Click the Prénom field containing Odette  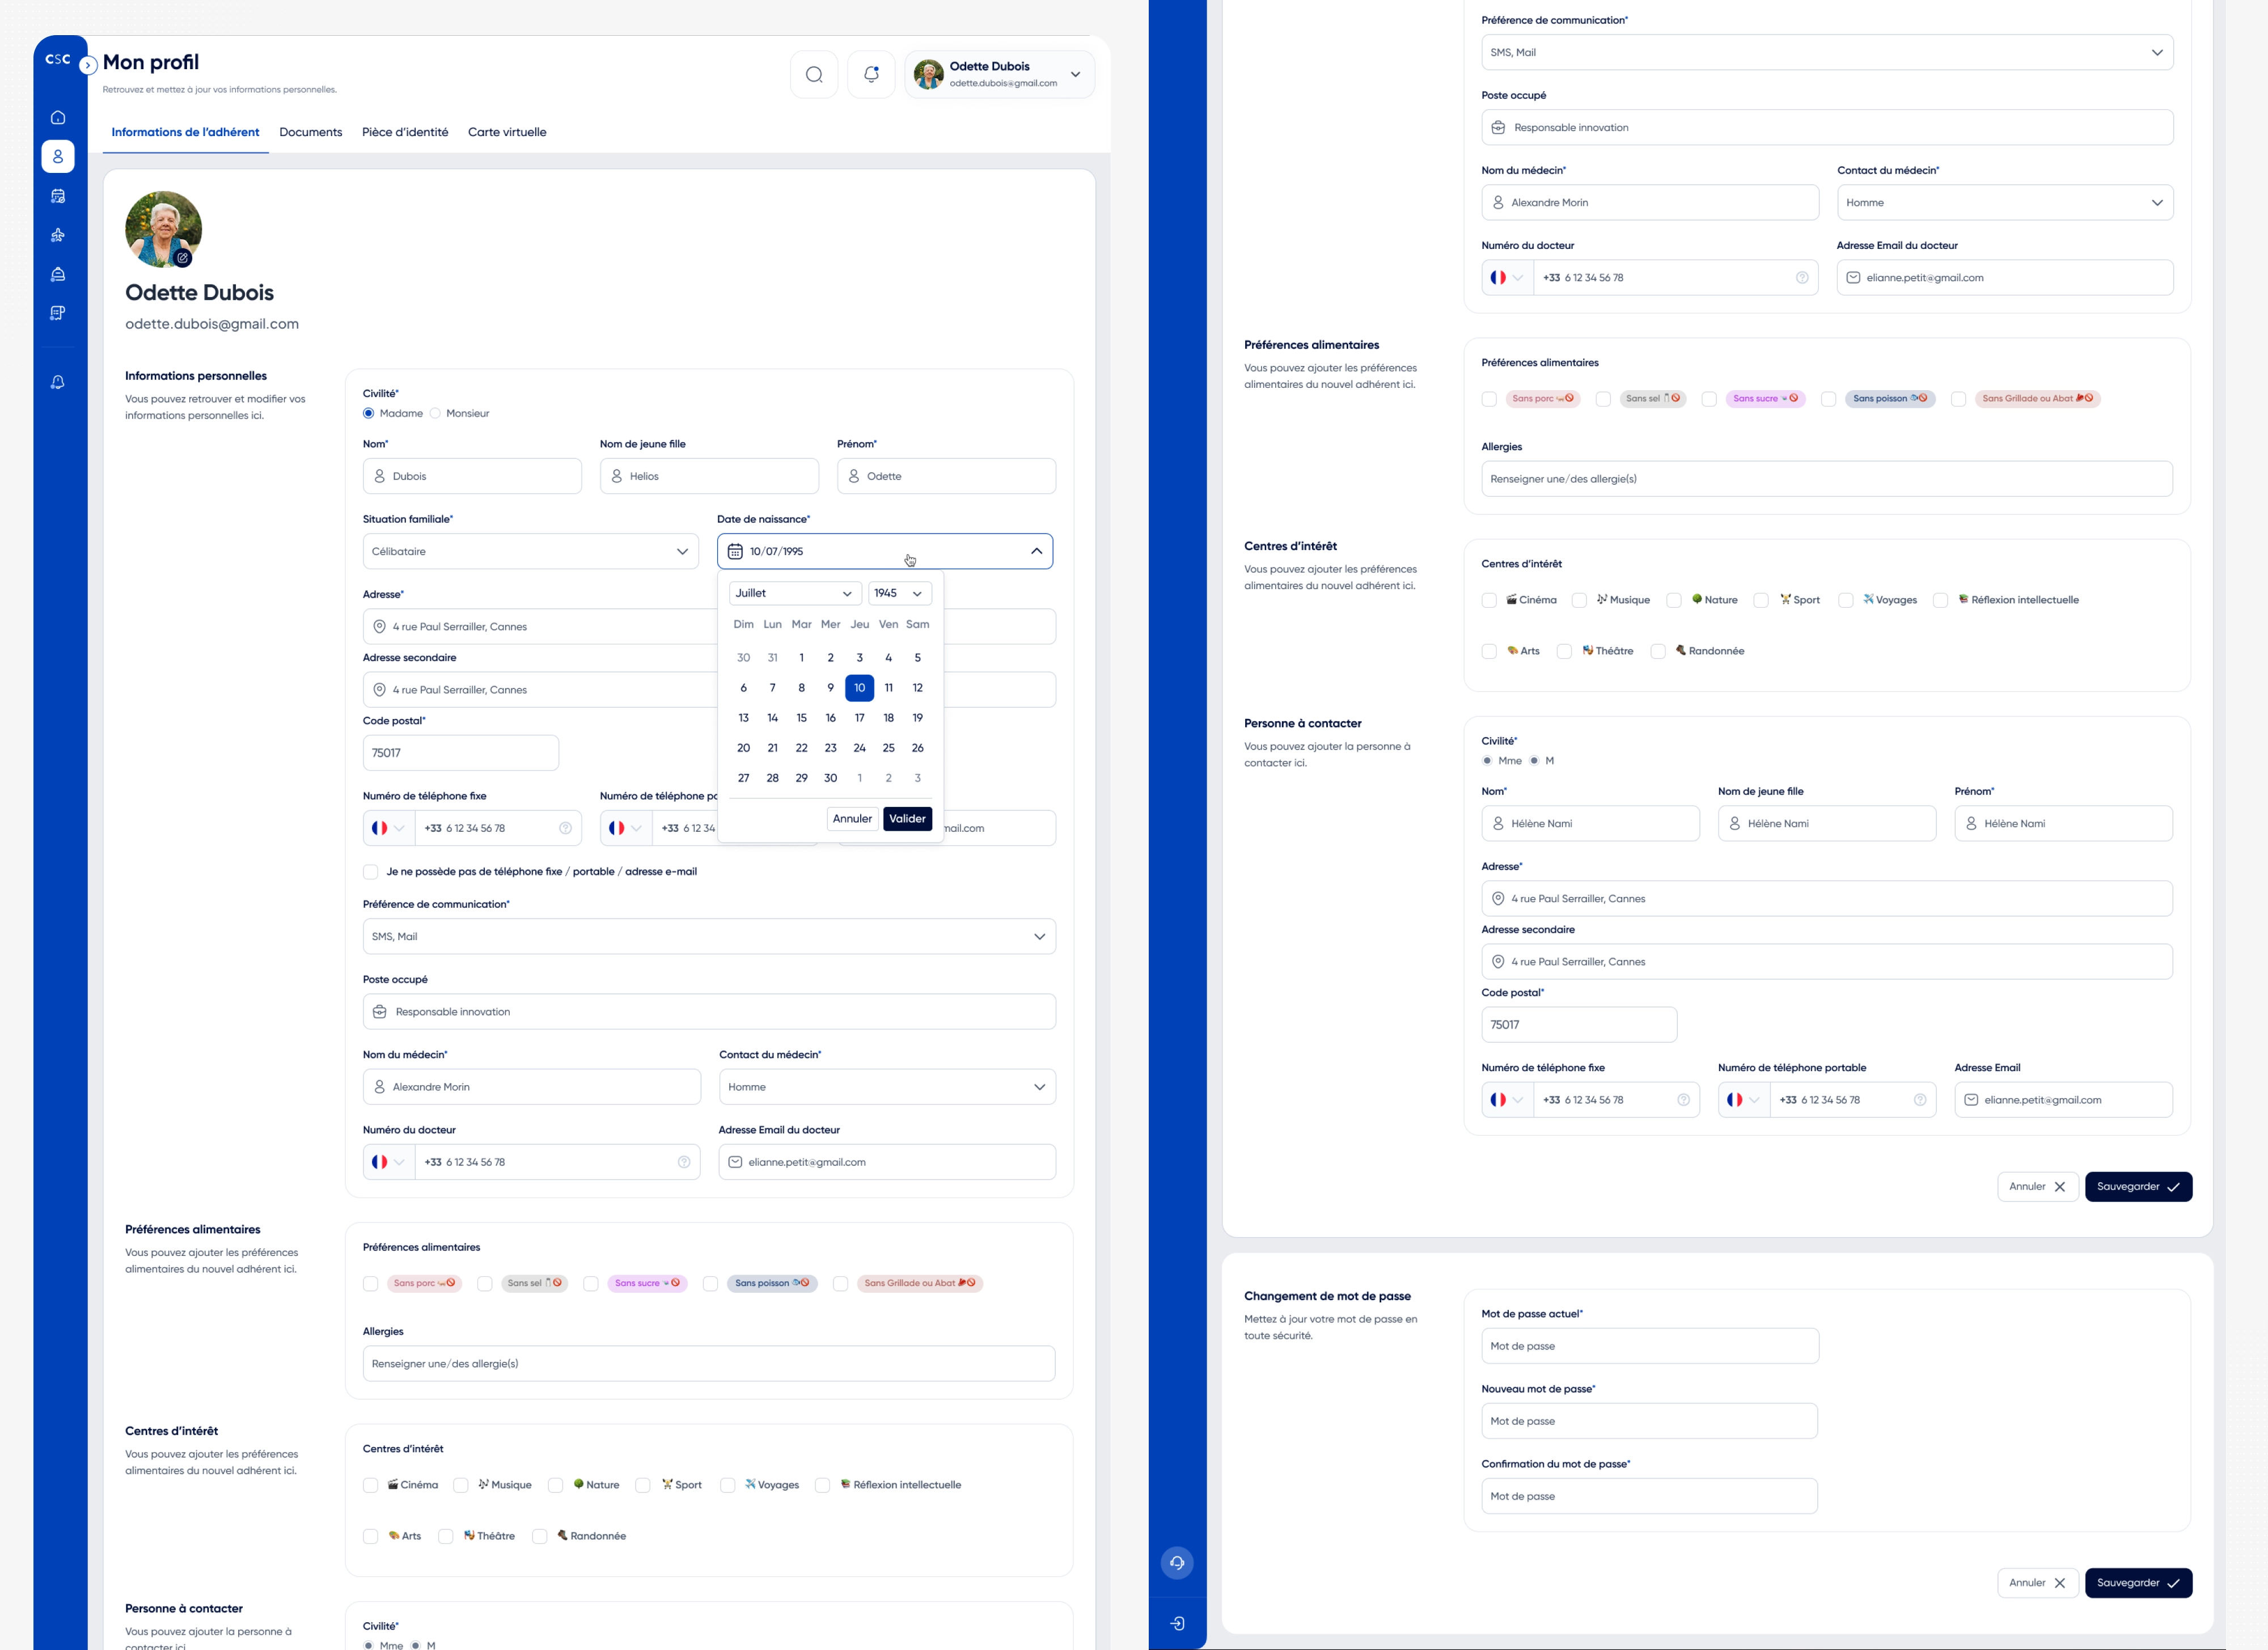[946, 476]
